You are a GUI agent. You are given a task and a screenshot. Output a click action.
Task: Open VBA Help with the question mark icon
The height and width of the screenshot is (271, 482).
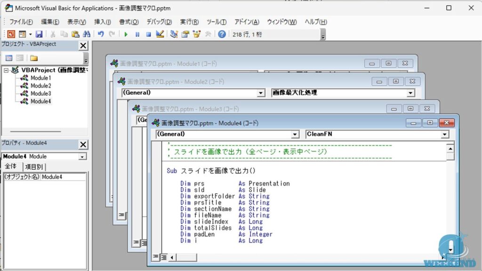point(222,34)
